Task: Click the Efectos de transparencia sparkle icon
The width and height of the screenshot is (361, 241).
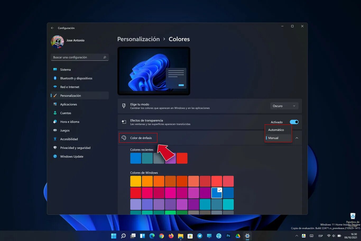Action: (x=124, y=122)
